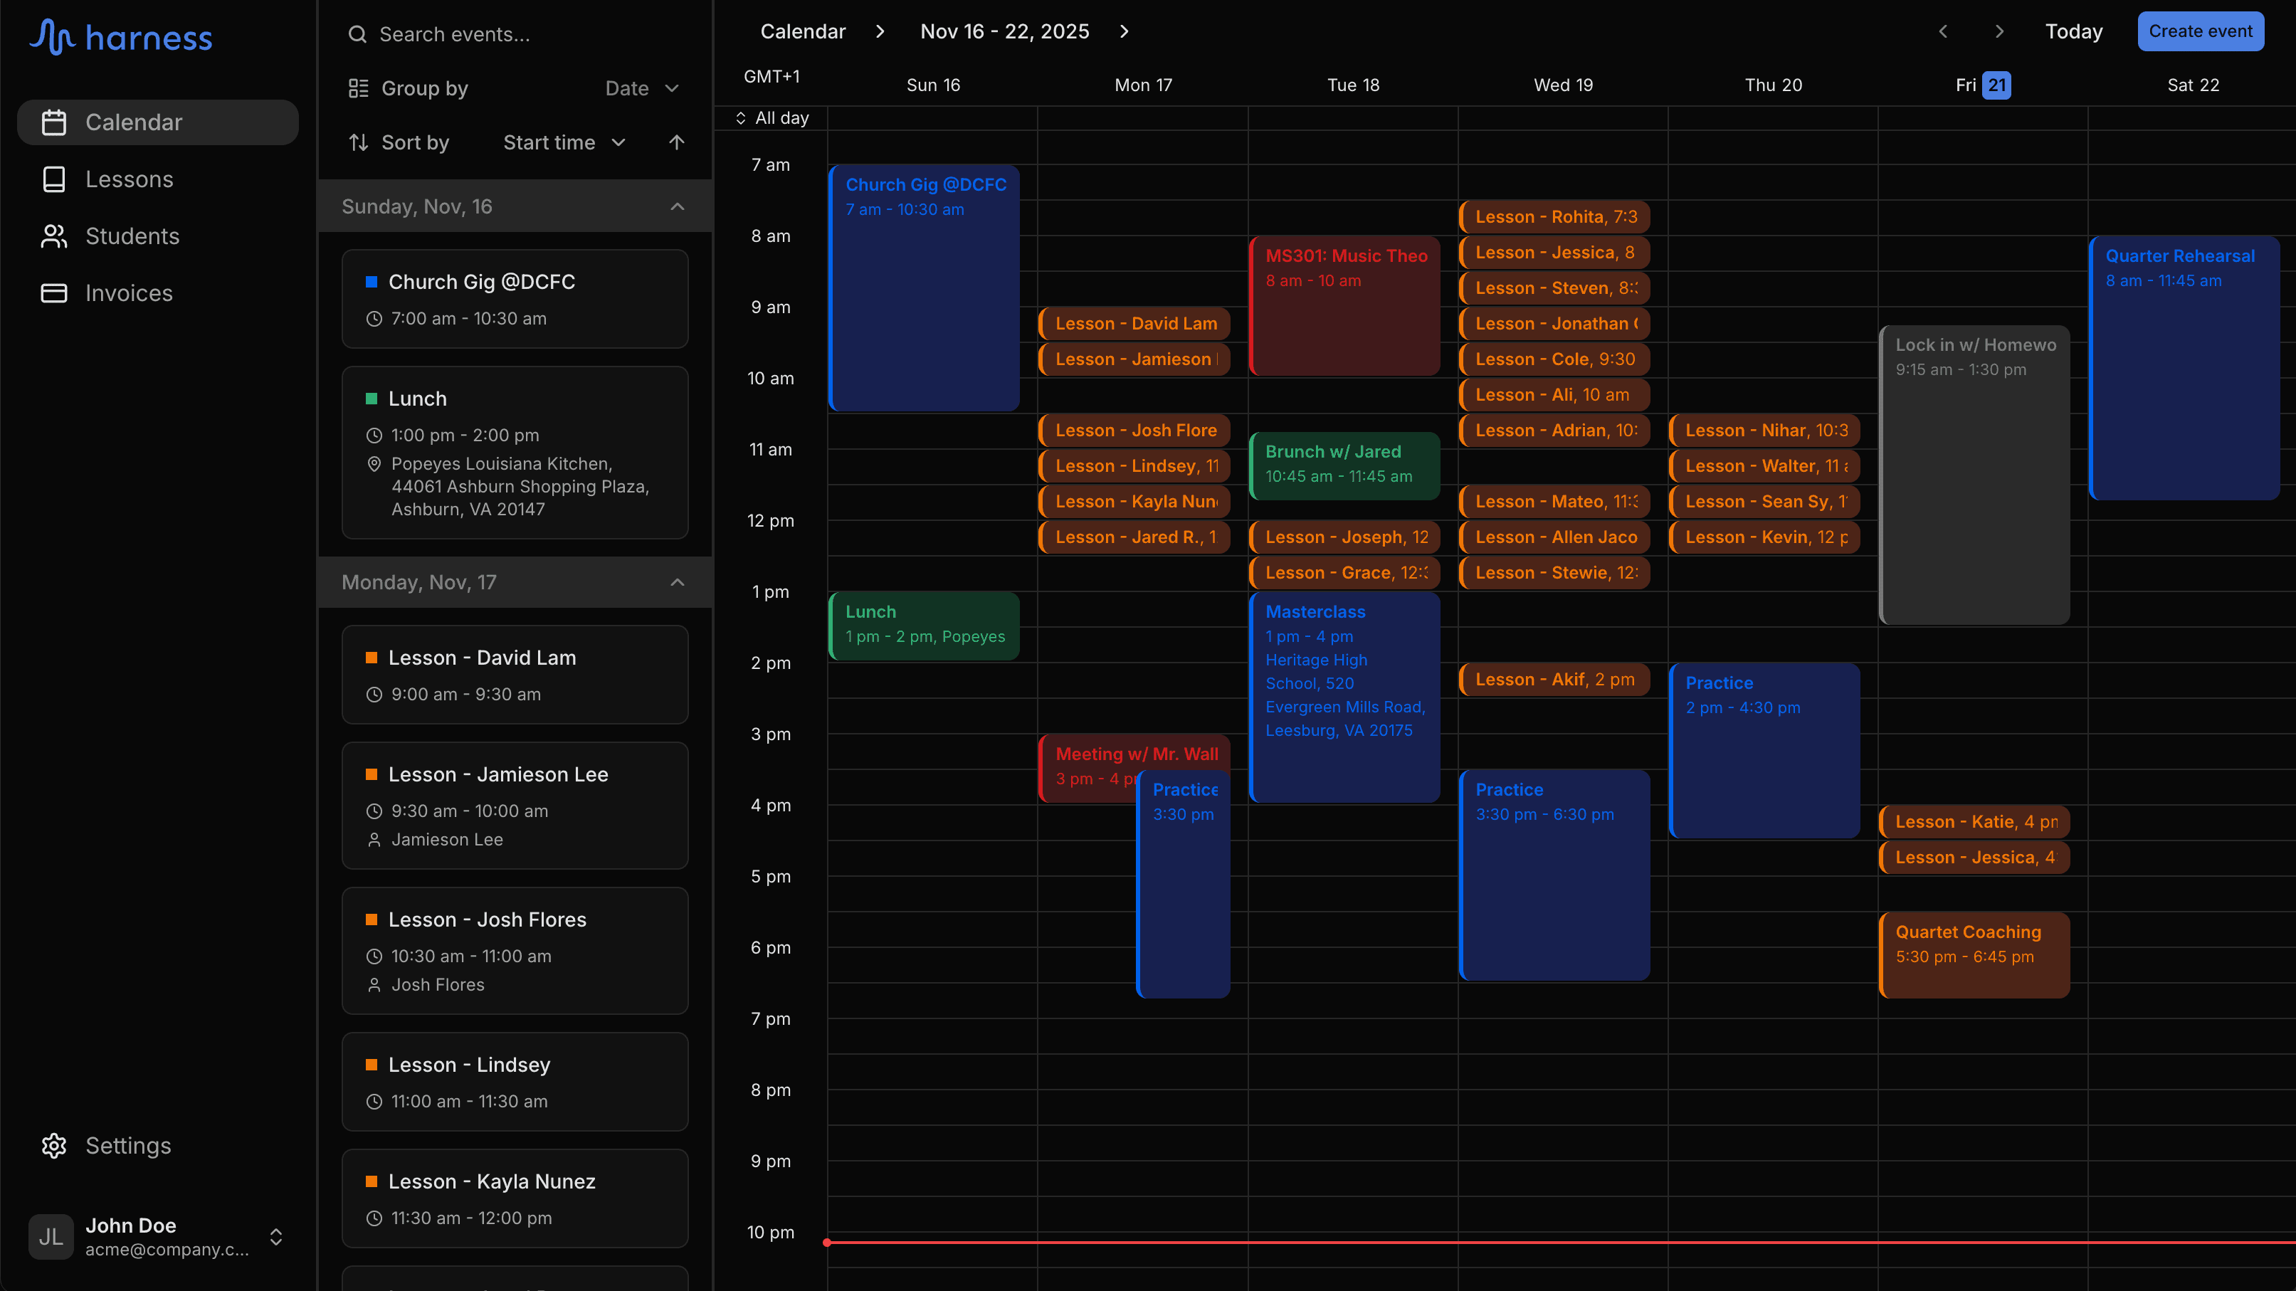Open Invoices card icon

click(54, 293)
